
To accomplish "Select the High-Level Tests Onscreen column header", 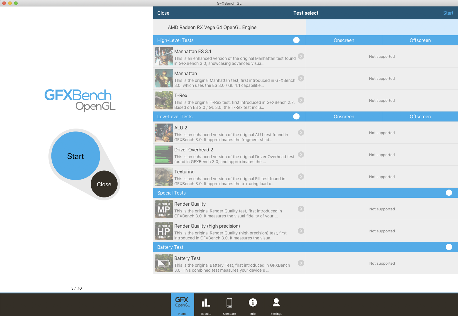I will 344,40.
